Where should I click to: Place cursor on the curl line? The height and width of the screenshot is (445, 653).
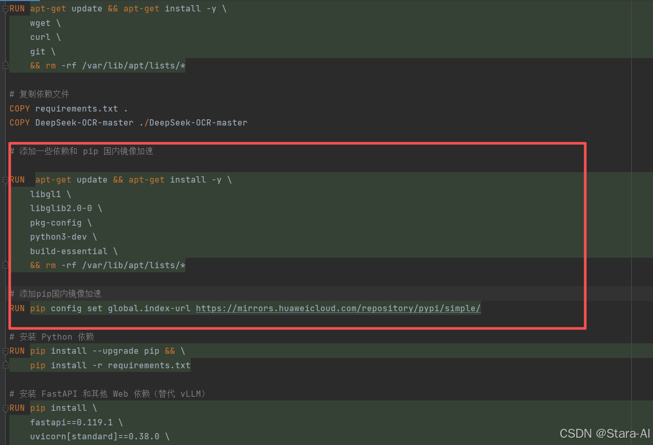(x=45, y=37)
